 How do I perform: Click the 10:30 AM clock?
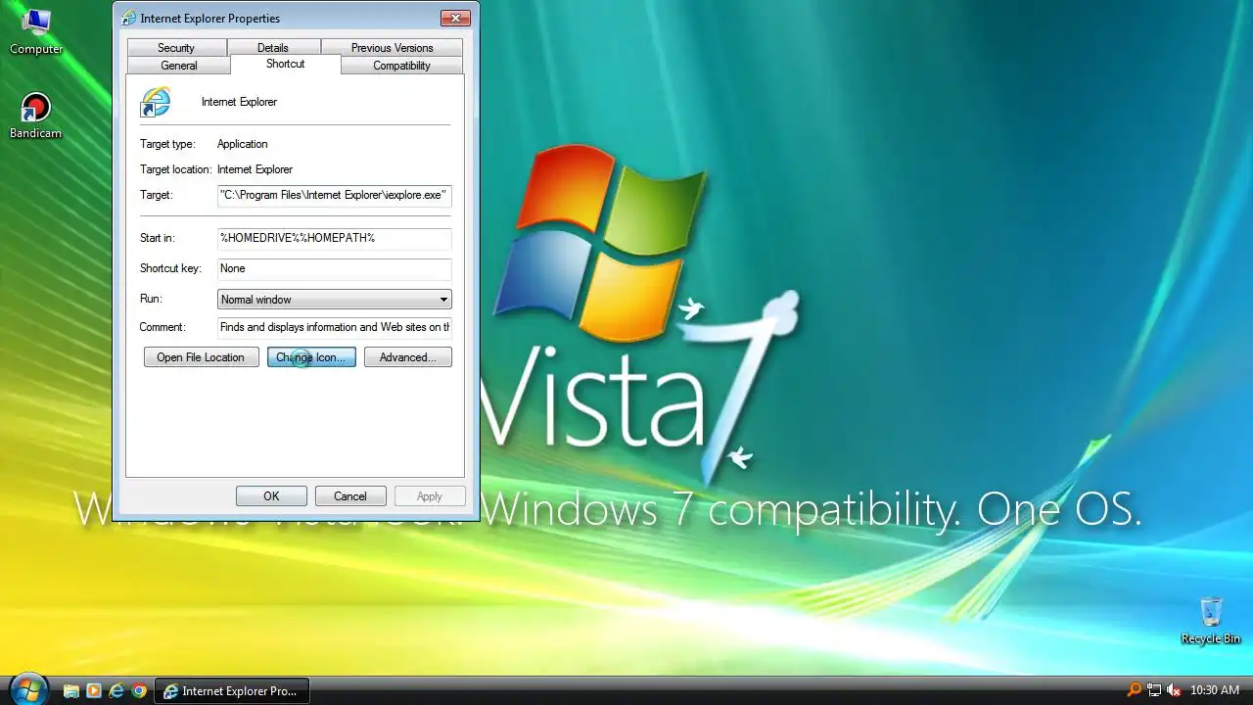[x=1215, y=690]
